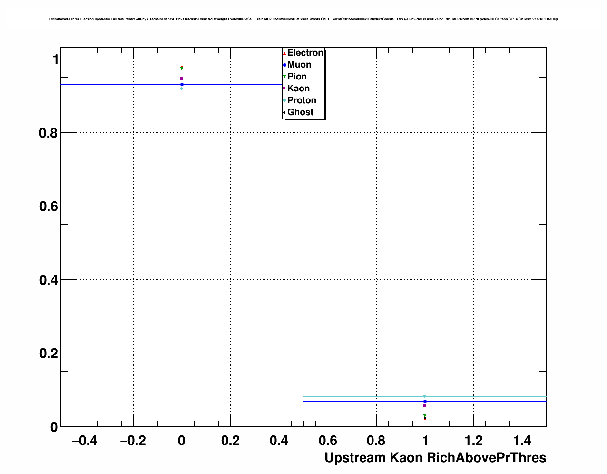Image resolution: width=607 pixels, height=474 pixels.
Task: Click the 0.6 label on the y-axis
Action: 48,207
